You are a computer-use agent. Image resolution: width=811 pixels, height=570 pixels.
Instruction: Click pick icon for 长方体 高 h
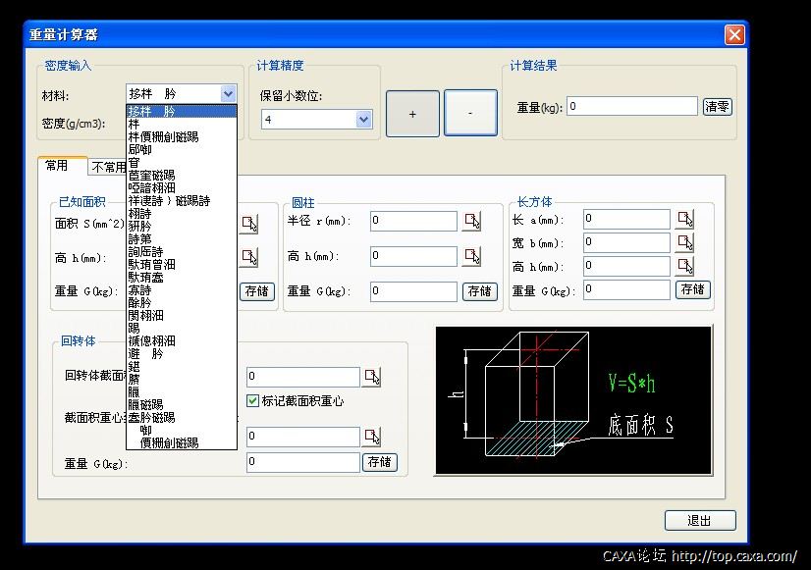tap(685, 266)
